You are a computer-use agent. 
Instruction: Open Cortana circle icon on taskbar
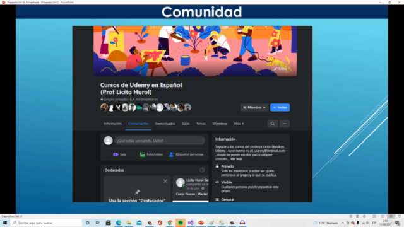click(x=87, y=223)
